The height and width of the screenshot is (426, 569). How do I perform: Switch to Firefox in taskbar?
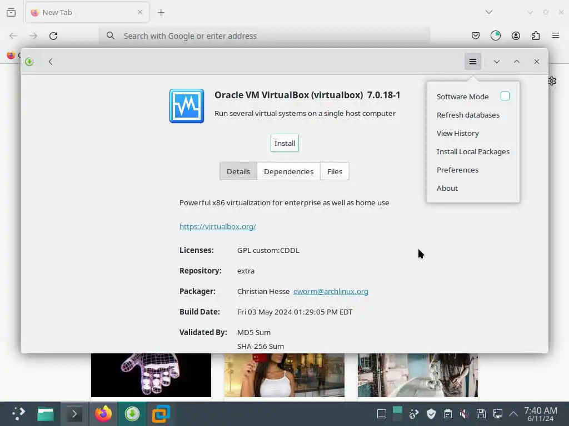[103, 414]
